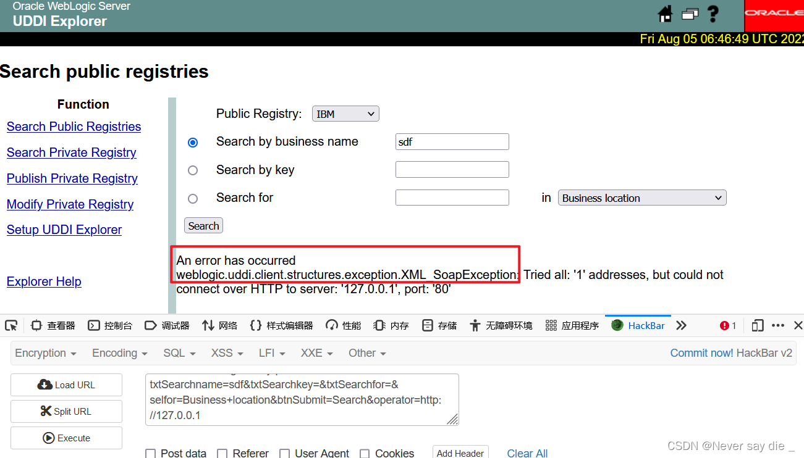The image size is (804, 458).
Task: Click the windows icon in UDDI header
Action: pyautogui.click(x=690, y=14)
